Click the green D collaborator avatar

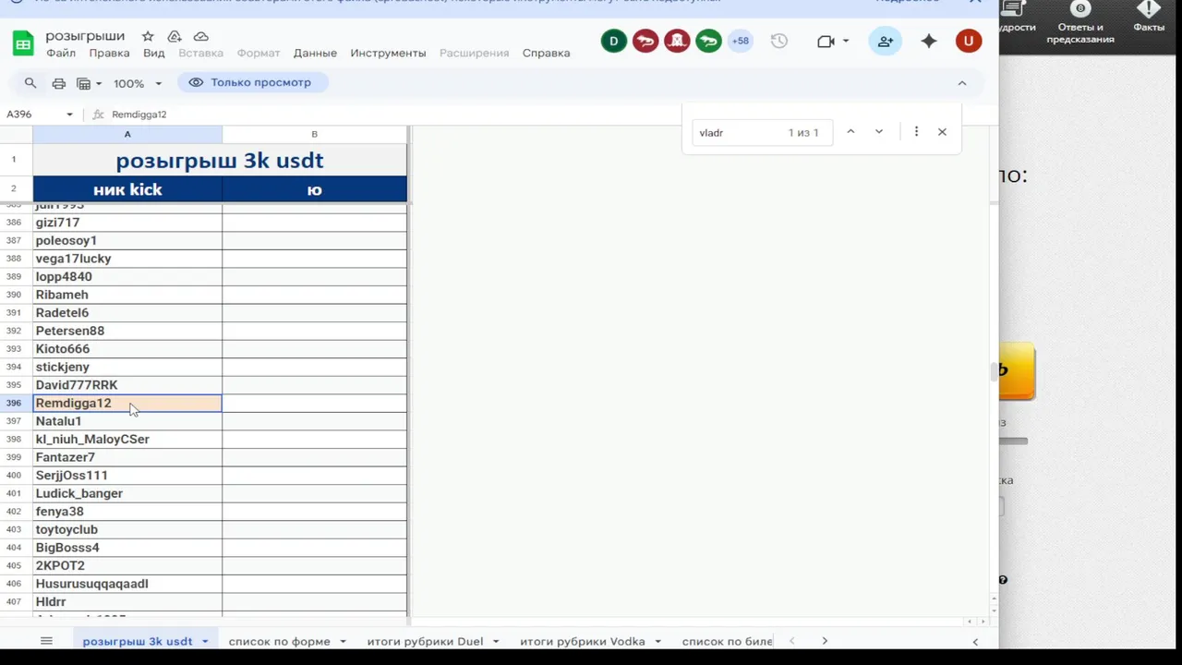[x=614, y=41]
